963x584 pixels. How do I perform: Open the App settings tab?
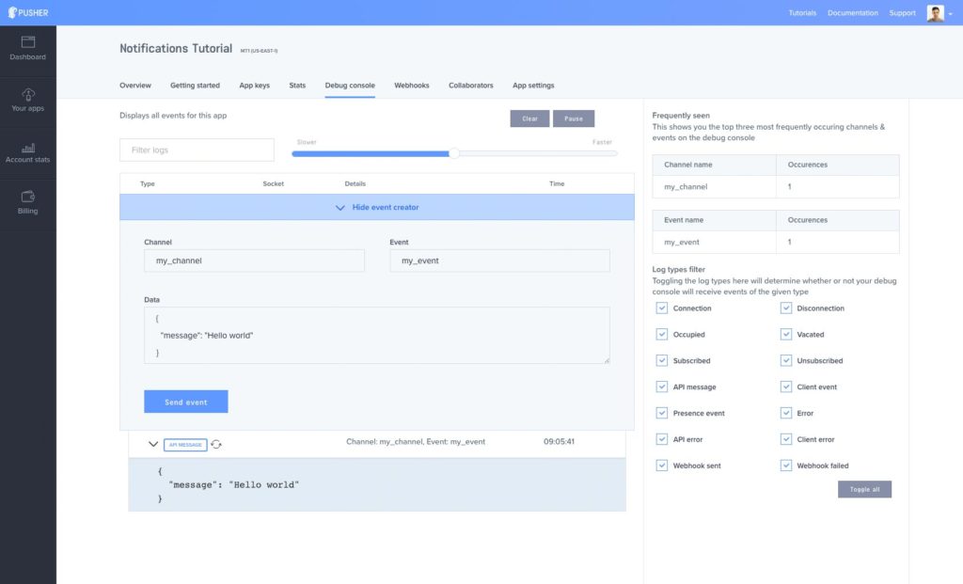[533, 86]
